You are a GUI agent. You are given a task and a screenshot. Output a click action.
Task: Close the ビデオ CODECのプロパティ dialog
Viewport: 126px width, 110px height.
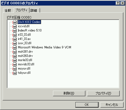(x=123, y=3)
